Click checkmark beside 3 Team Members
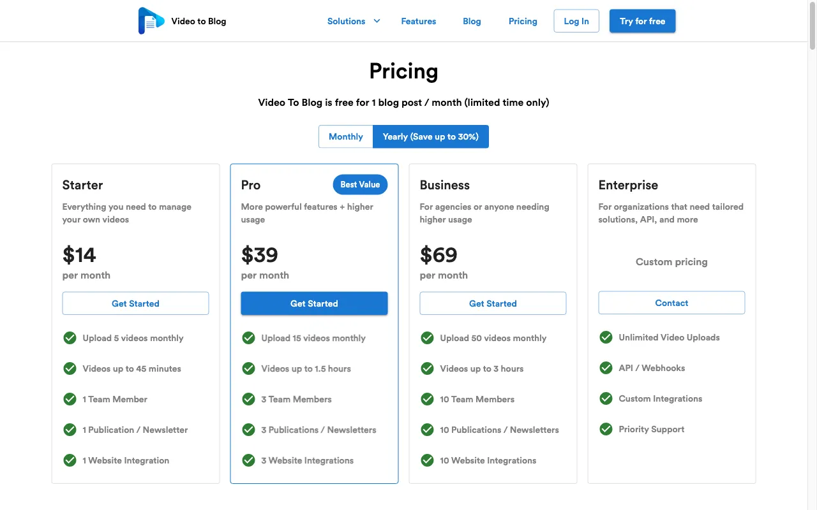This screenshot has width=817, height=510. [x=249, y=399]
